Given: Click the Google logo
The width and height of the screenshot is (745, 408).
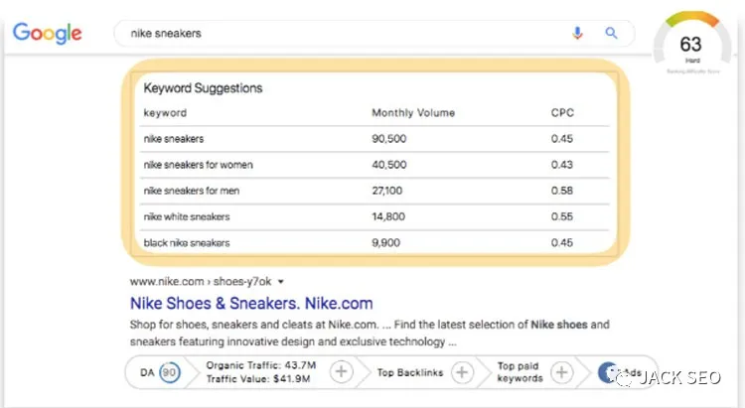Looking at the screenshot, I should 48,33.
